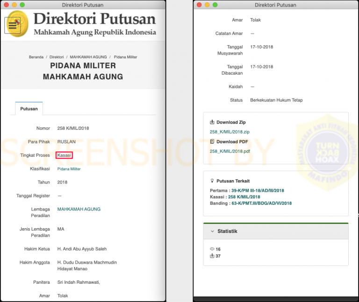The height and width of the screenshot is (302, 359).
Task: Open Banding ruling 63-K/PMT.III/BDG/AD/VI/2018
Action: [261, 203]
